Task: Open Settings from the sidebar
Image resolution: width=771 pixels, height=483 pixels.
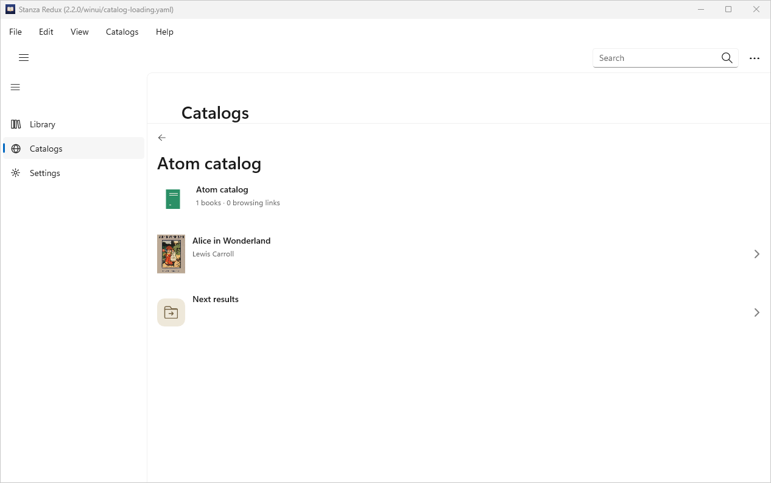Action: (74, 173)
